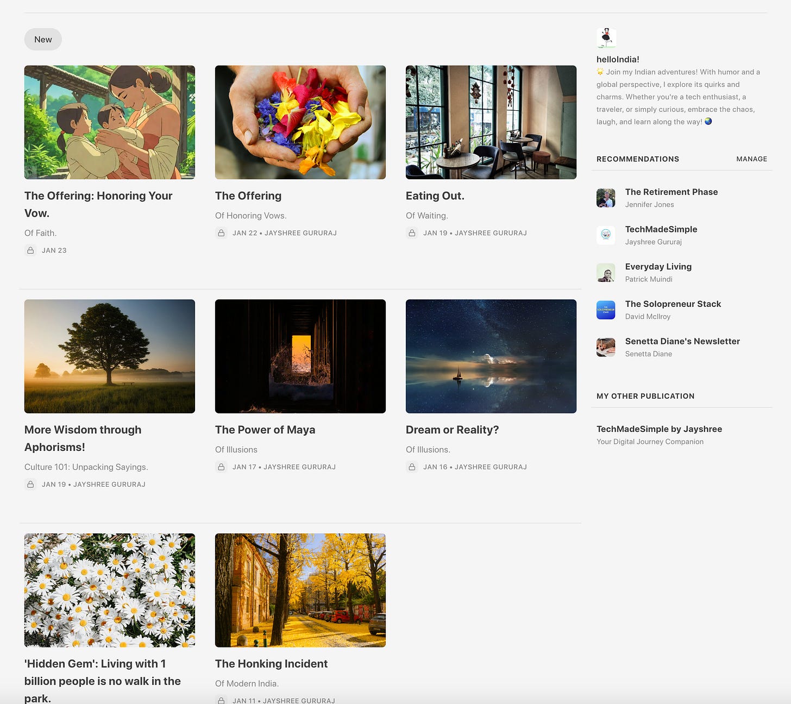Click the flowers-in-hands image for 'The Offering'
The image size is (791, 704).
300,122
